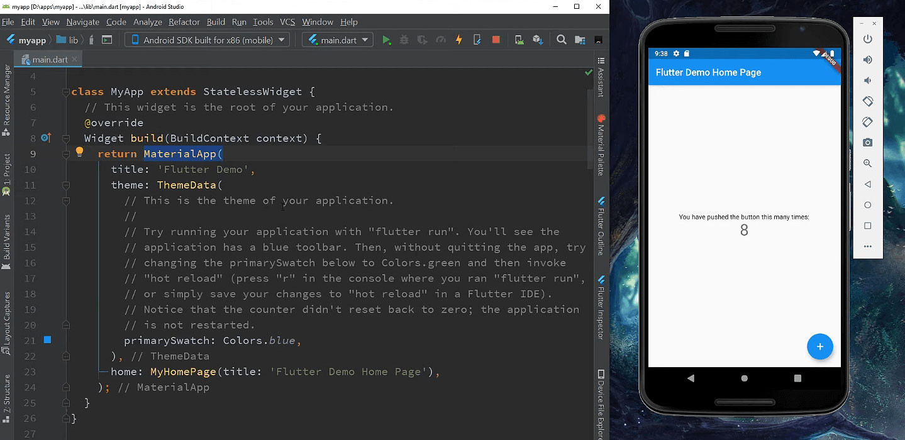Click the terminal-style icon in navigation bar

(107, 40)
